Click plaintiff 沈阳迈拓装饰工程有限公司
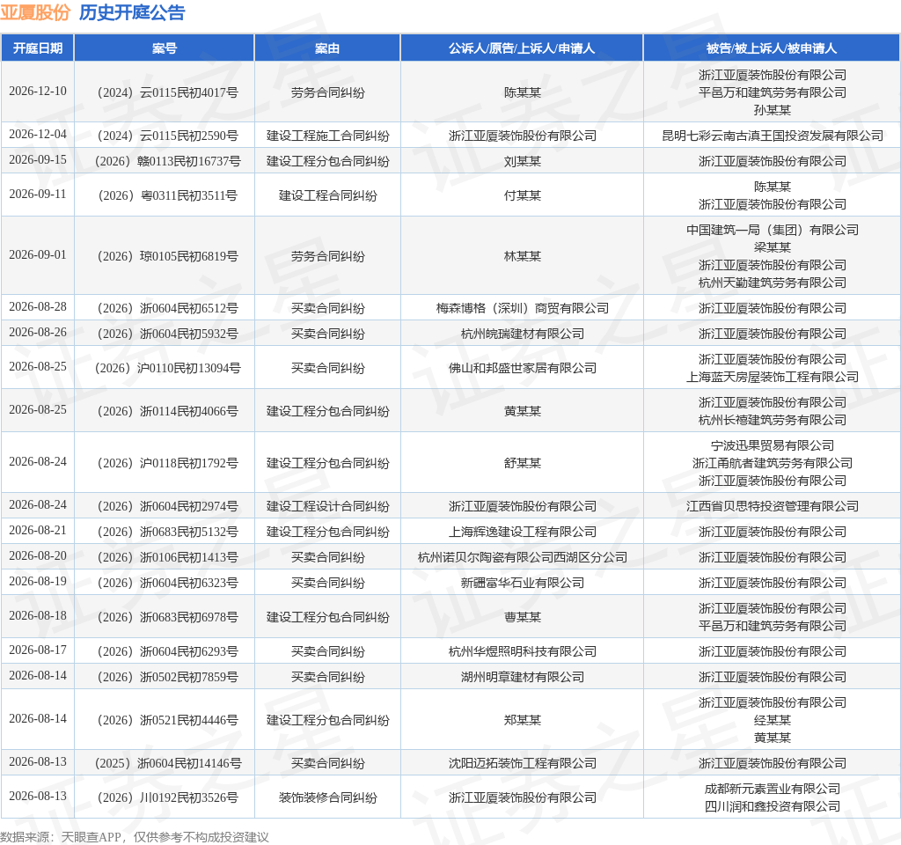The height and width of the screenshot is (845, 901). [x=523, y=763]
